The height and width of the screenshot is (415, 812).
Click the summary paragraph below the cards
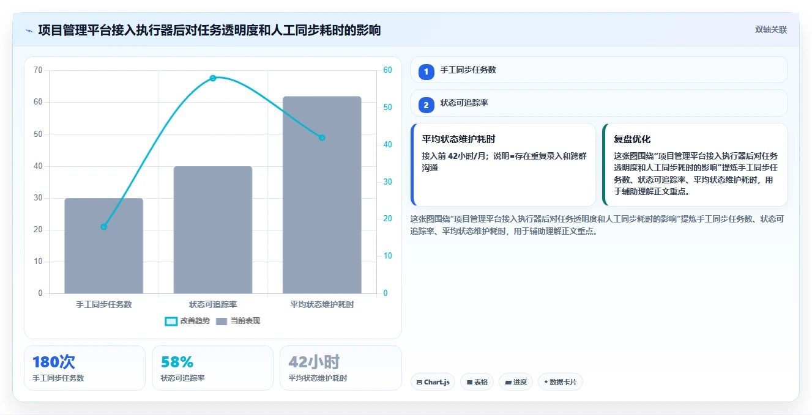coord(597,225)
